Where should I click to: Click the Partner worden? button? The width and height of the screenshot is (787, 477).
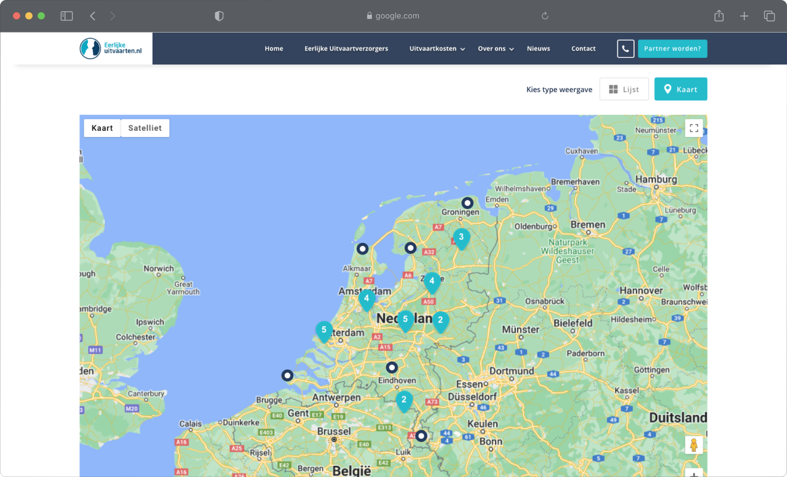[x=672, y=49]
